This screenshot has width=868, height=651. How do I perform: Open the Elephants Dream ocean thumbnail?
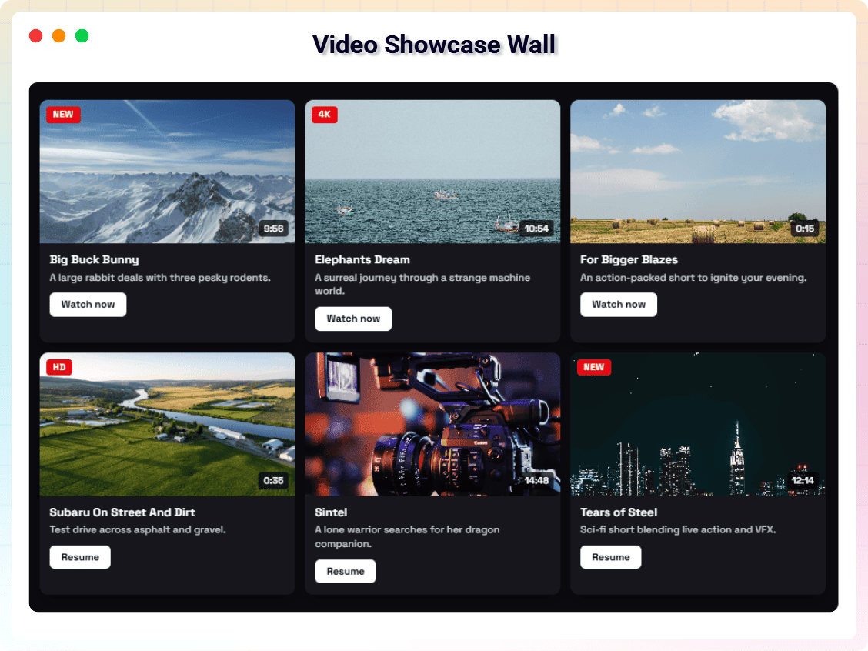432,172
